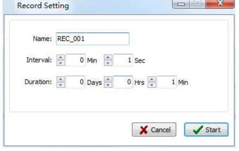Minimize the Record Setting window
The width and height of the screenshot is (239, 151).
tap(182, 5)
